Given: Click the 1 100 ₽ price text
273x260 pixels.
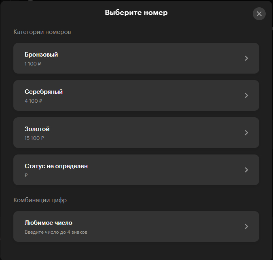Looking at the screenshot, I should tap(33, 64).
